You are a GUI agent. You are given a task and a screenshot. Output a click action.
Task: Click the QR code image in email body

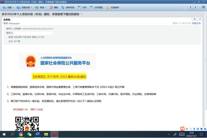(27, 123)
